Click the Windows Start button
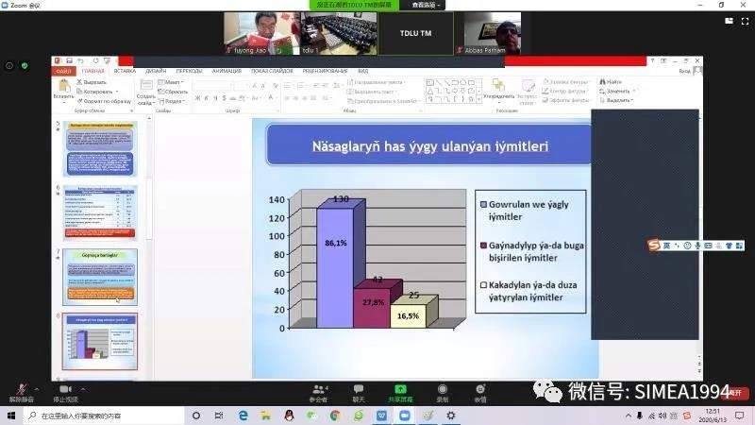The height and width of the screenshot is (425, 755). [10, 416]
